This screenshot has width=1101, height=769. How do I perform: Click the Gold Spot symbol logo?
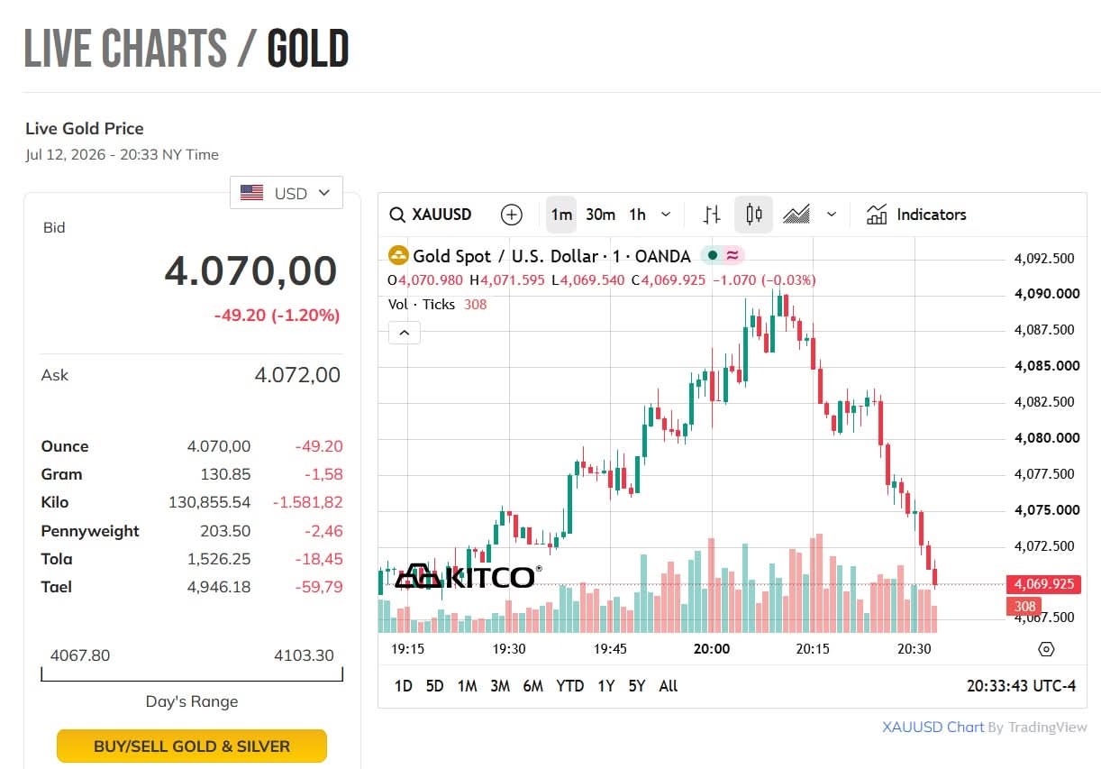pyautogui.click(x=397, y=256)
